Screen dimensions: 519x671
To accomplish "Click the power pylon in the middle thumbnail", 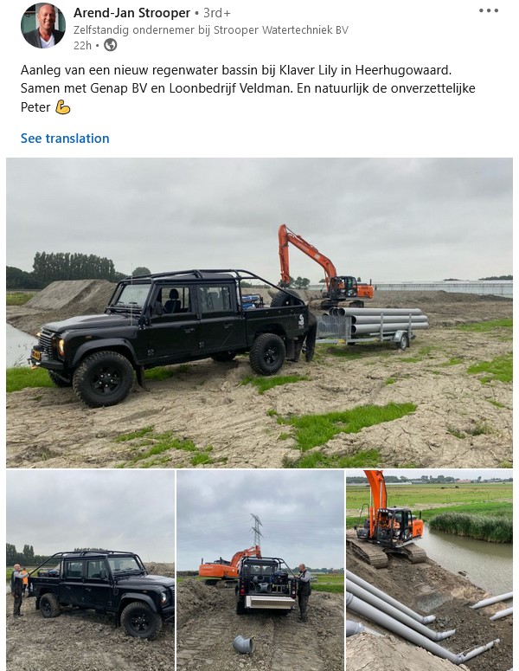I will [x=257, y=531].
